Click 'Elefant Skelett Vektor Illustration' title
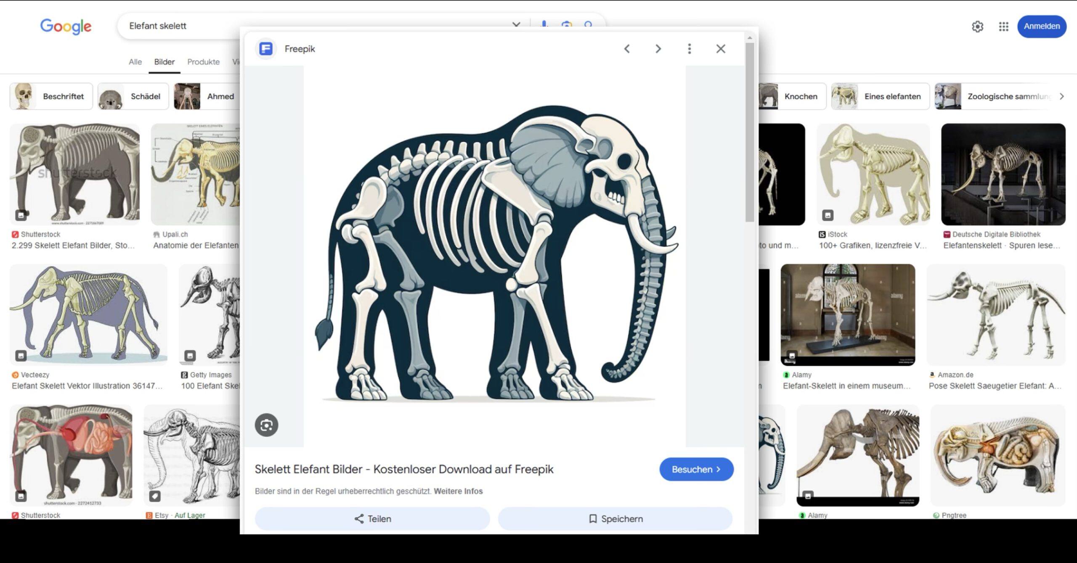Image resolution: width=1077 pixels, height=563 pixels. pyautogui.click(x=87, y=386)
